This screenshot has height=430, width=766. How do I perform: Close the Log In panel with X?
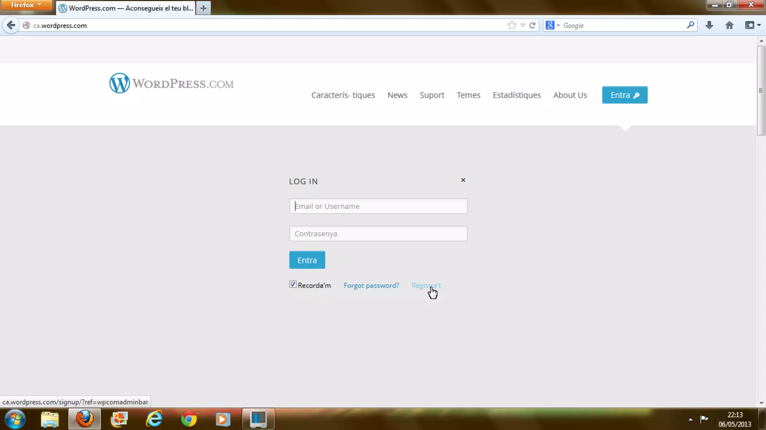(463, 180)
